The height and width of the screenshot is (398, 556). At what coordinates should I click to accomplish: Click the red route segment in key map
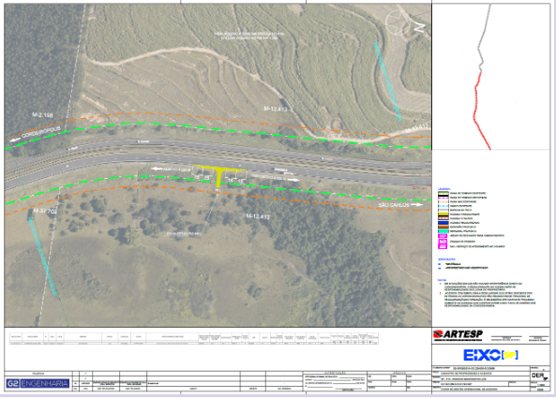[480, 111]
